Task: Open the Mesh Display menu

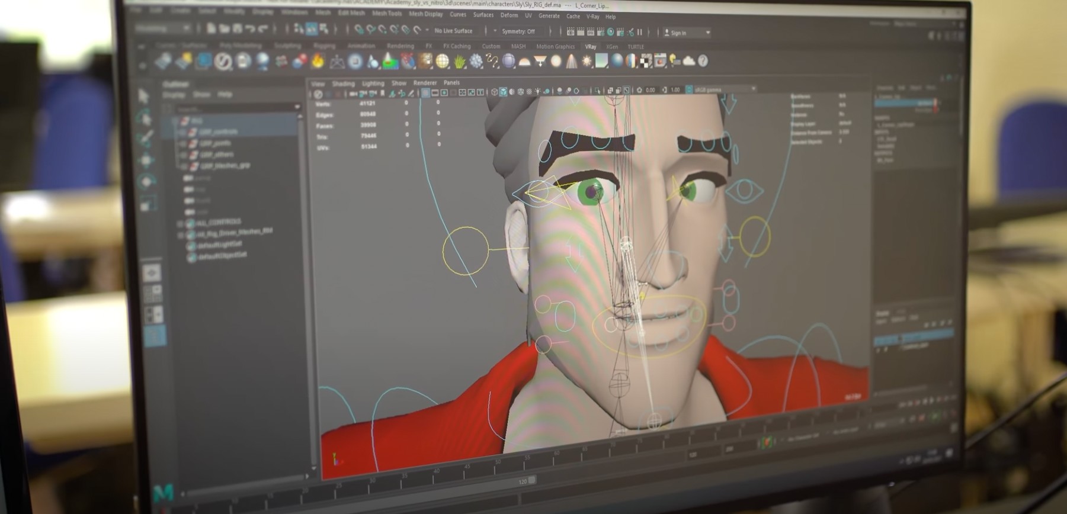Action: tap(425, 14)
